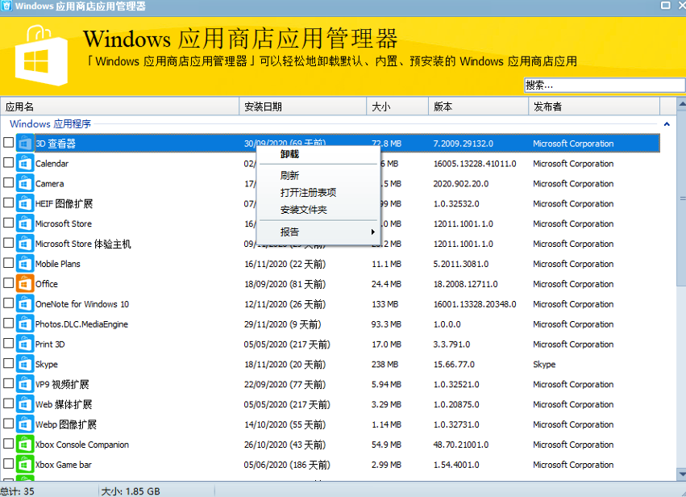
Task: Click the scrollbar down arrow
Action: (681, 474)
